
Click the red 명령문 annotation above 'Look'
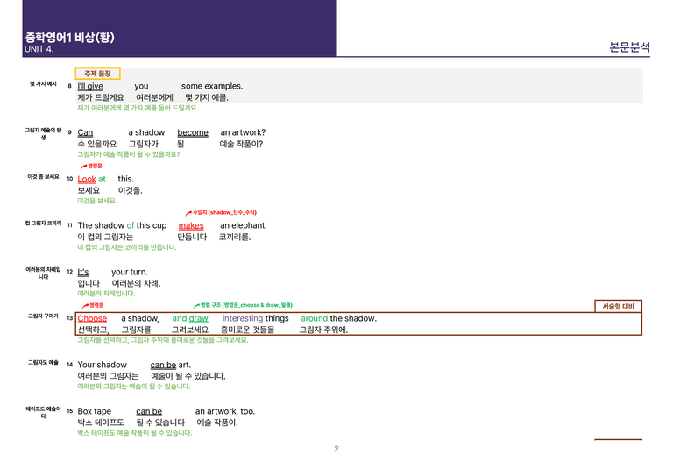[x=91, y=166]
